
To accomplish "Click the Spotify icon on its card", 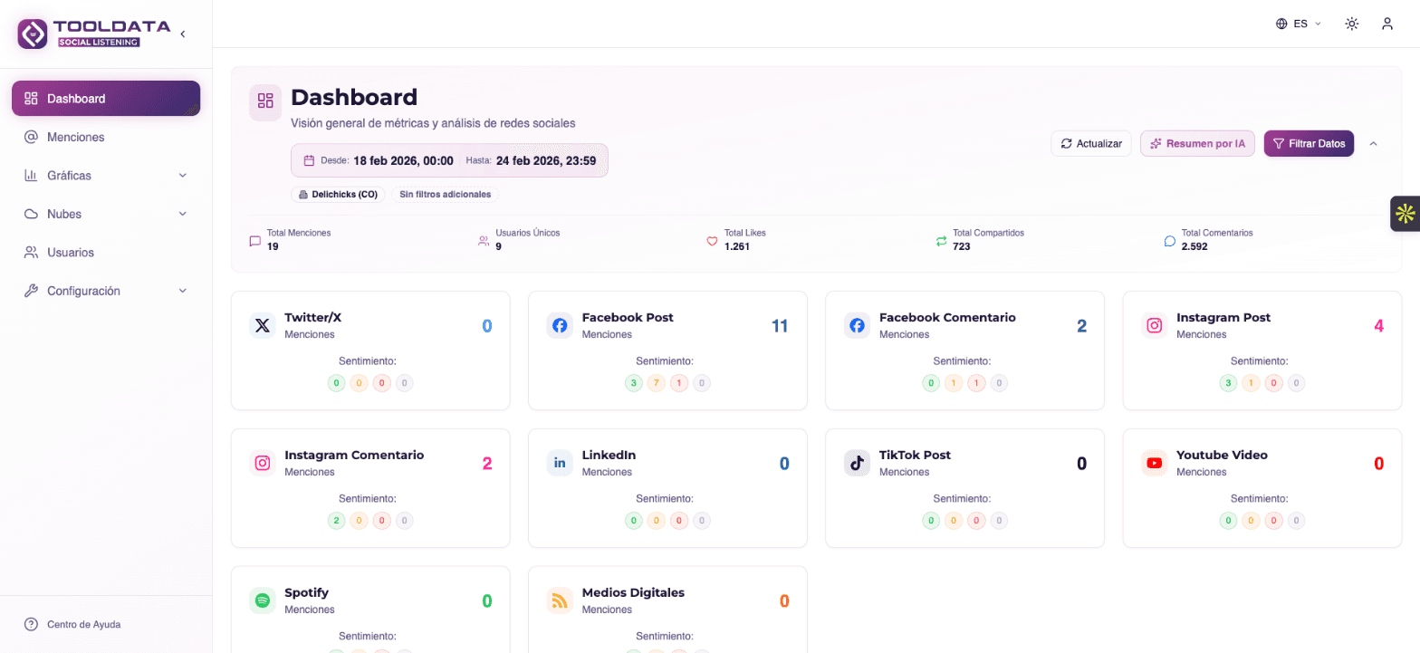I will pos(262,600).
